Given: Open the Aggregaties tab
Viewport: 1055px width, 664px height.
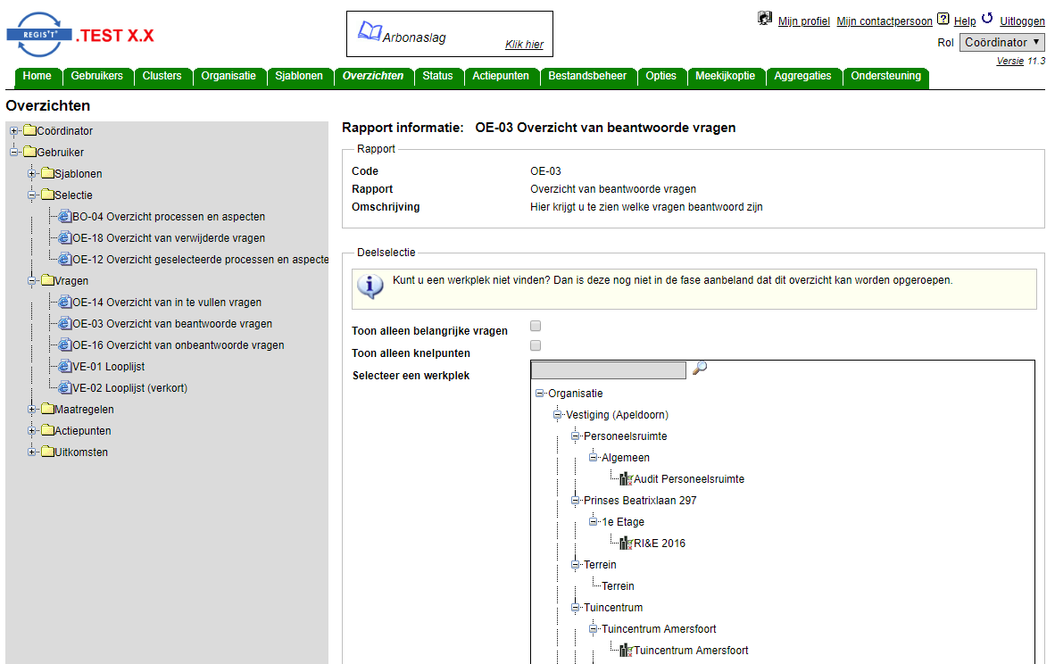Looking at the screenshot, I should 802,77.
